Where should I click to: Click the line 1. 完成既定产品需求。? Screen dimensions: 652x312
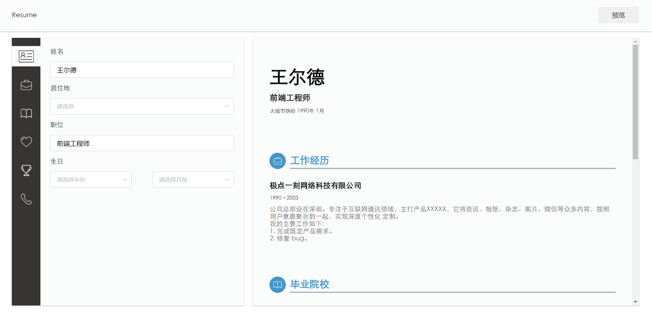point(302,231)
